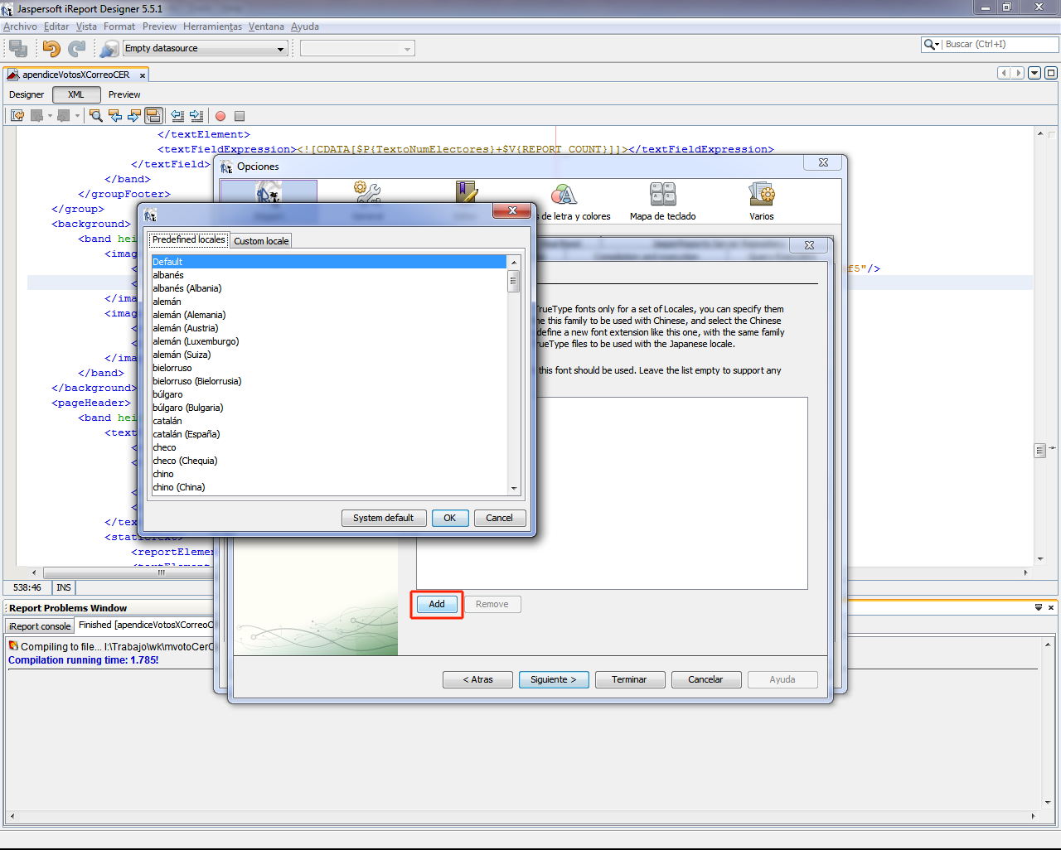
Task: Click the Find Selection magnifier icon
Action: (x=96, y=116)
